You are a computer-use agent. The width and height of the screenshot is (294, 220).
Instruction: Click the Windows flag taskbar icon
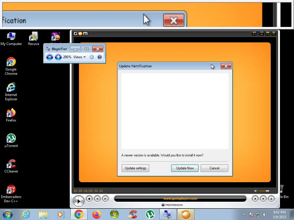pyautogui.click(x=114, y=214)
